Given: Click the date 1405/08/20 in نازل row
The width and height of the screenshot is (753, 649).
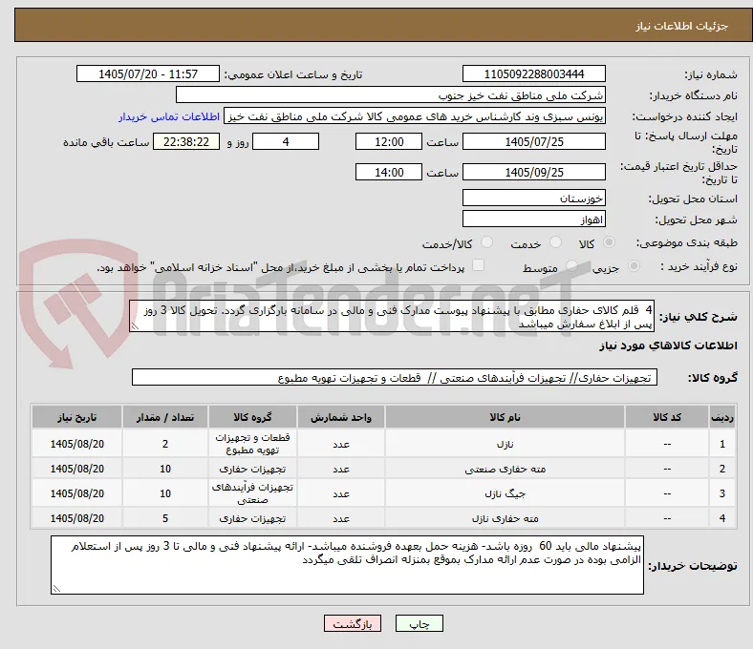Looking at the screenshot, I should pos(76,444).
